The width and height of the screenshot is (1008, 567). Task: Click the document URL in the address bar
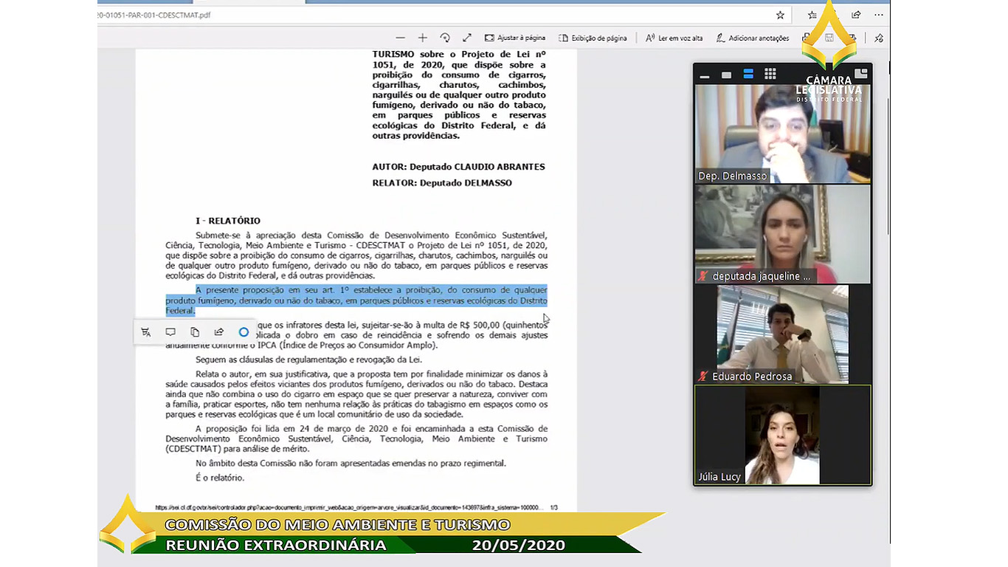155,15
